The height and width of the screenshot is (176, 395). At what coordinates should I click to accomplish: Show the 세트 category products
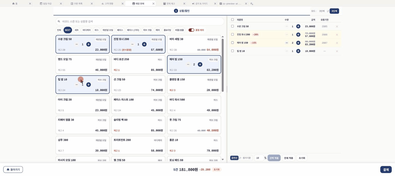point(77,30)
